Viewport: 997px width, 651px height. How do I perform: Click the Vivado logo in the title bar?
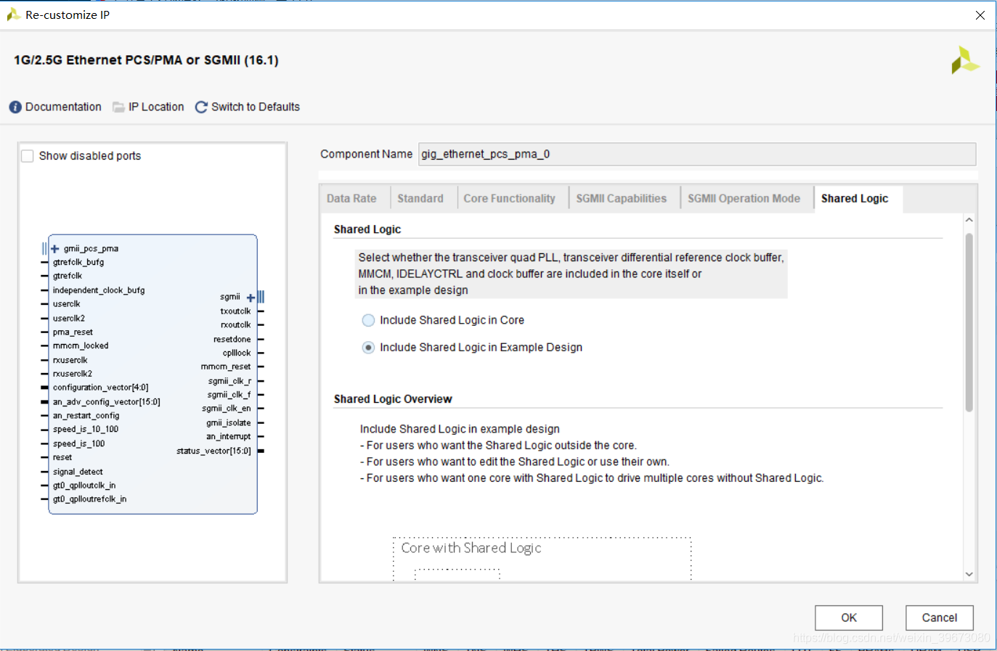[13, 15]
